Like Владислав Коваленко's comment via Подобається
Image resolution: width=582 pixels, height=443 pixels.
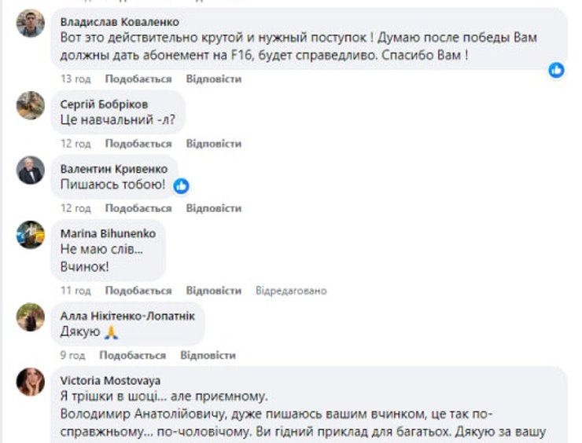138,79
